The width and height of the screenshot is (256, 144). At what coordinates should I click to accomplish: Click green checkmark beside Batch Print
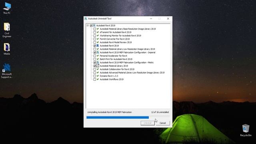coord(98,59)
